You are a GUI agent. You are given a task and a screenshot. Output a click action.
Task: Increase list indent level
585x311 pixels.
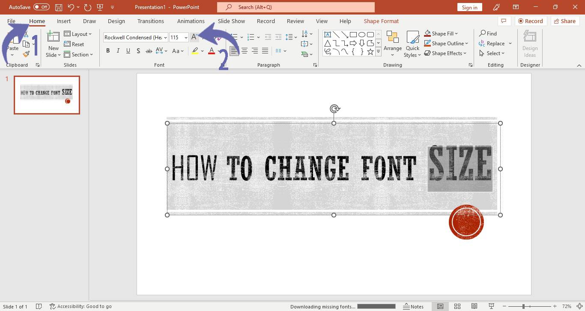[278, 38]
